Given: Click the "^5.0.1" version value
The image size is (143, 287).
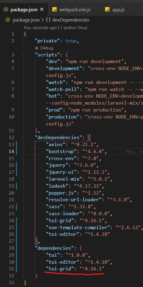Looking at the screenshot, I should (x=99, y=179).
